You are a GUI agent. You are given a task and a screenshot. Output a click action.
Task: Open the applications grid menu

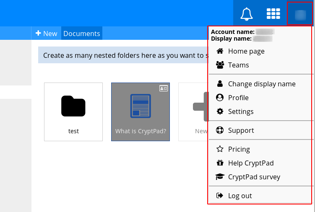point(273,14)
